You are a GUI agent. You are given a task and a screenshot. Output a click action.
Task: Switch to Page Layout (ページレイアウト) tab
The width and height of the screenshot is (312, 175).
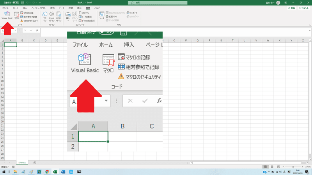38,8
